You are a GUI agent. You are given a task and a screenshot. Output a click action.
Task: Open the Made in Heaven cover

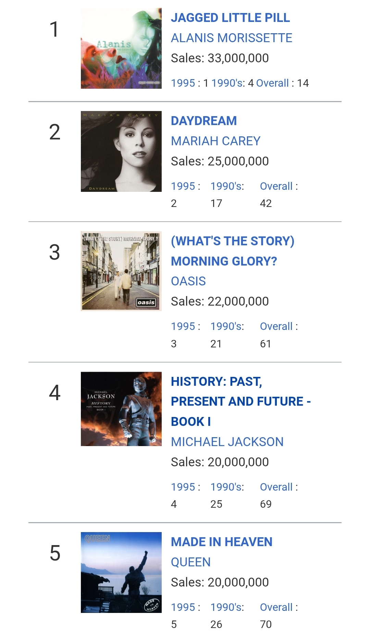(x=121, y=572)
